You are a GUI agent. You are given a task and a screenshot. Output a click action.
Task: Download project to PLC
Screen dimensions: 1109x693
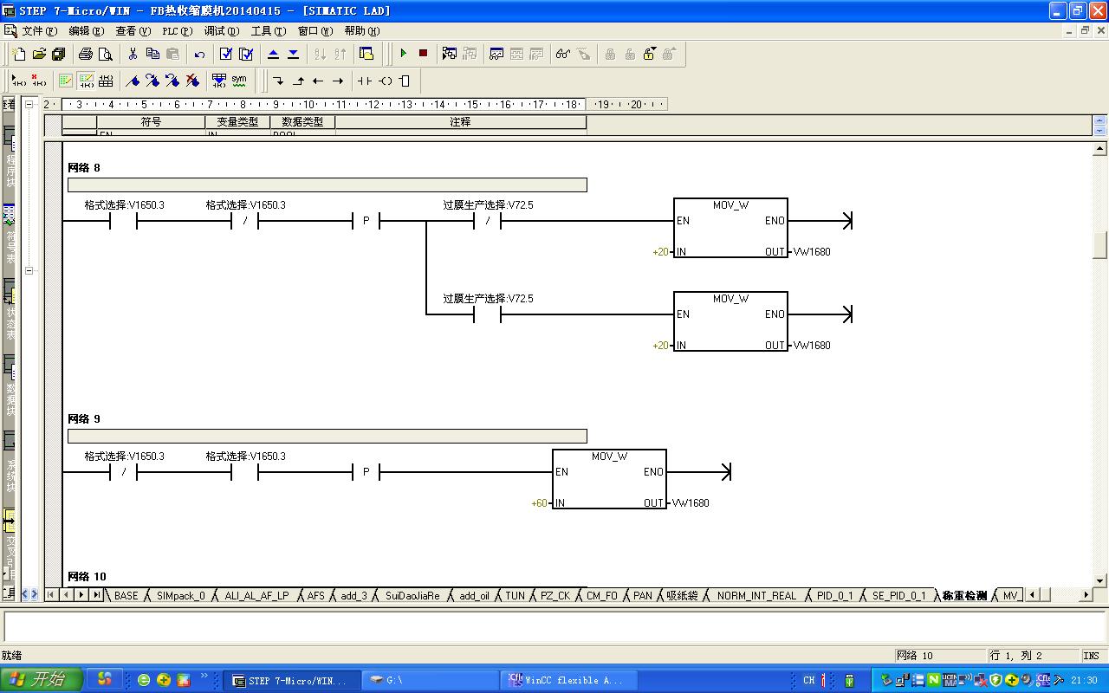pyautogui.click(x=293, y=54)
